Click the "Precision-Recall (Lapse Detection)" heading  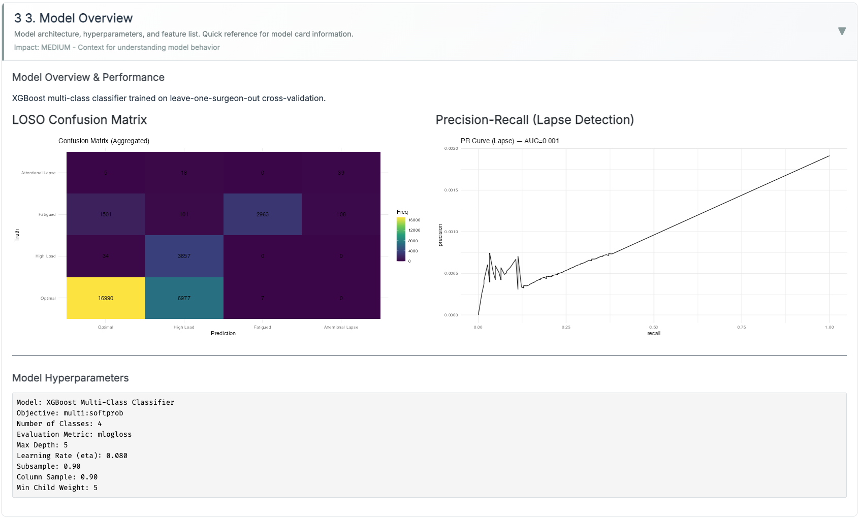click(x=534, y=120)
